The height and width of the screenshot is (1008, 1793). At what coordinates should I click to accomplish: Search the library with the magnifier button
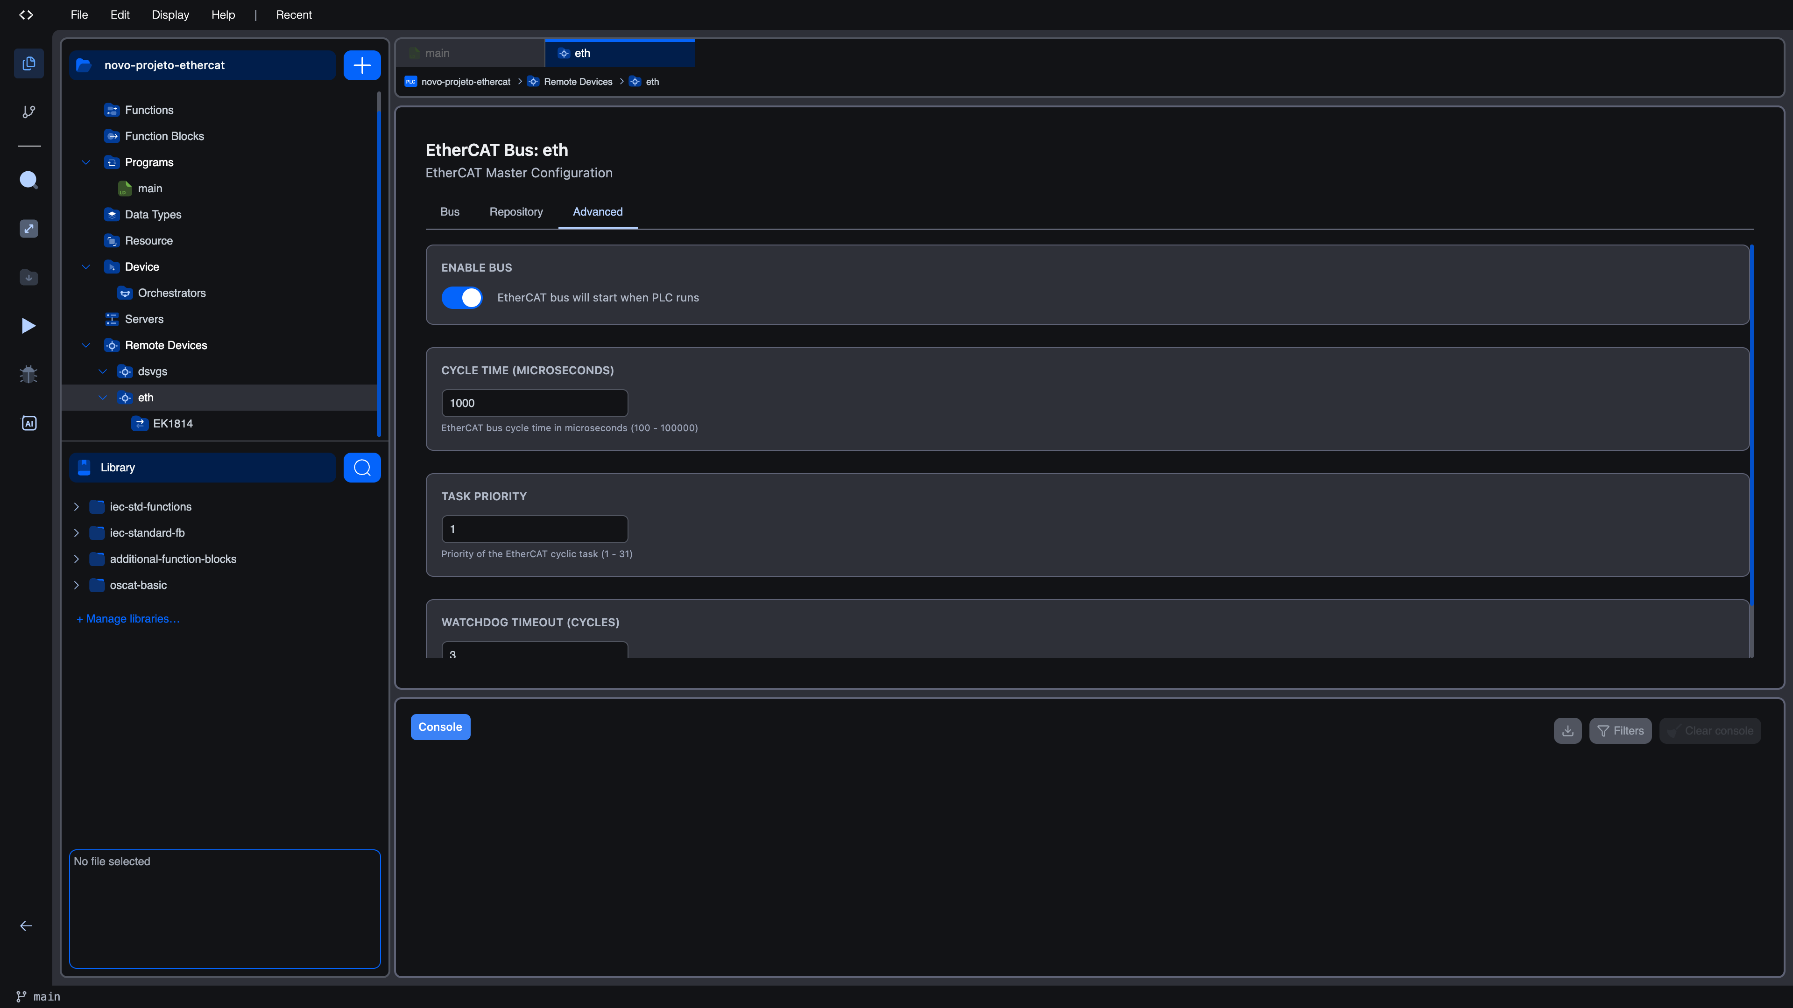pyautogui.click(x=362, y=468)
